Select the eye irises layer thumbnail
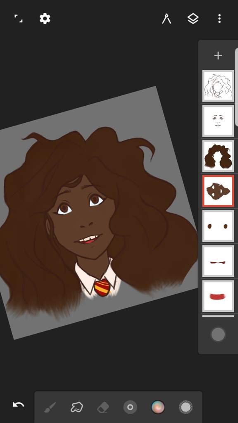Viewport: 238px width, 423px height. pyautogui.click(x=218, y=226)
